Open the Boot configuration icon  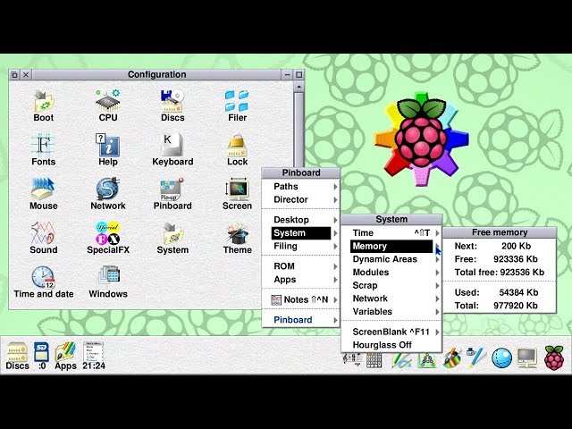44,105
